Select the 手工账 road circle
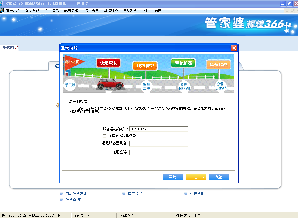298x218 pixels. 70,85
